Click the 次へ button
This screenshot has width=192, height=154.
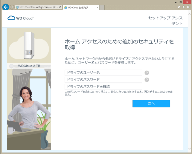point(151,104)
